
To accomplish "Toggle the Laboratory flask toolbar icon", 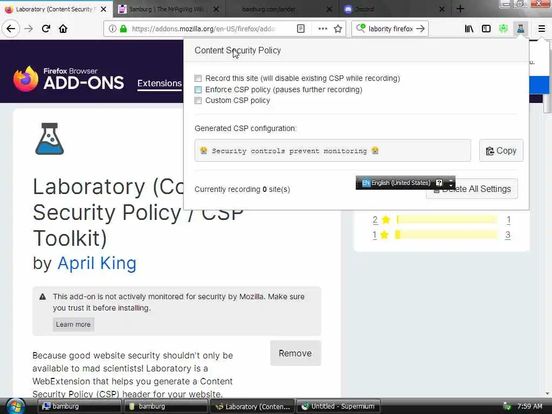I will coord(521,29).
